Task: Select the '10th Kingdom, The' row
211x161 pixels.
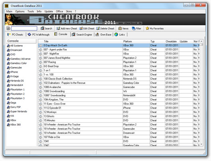Action: pos(119,99)
